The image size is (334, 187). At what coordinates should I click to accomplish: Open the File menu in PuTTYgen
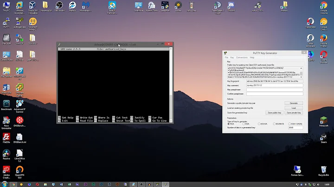(227, 57)
